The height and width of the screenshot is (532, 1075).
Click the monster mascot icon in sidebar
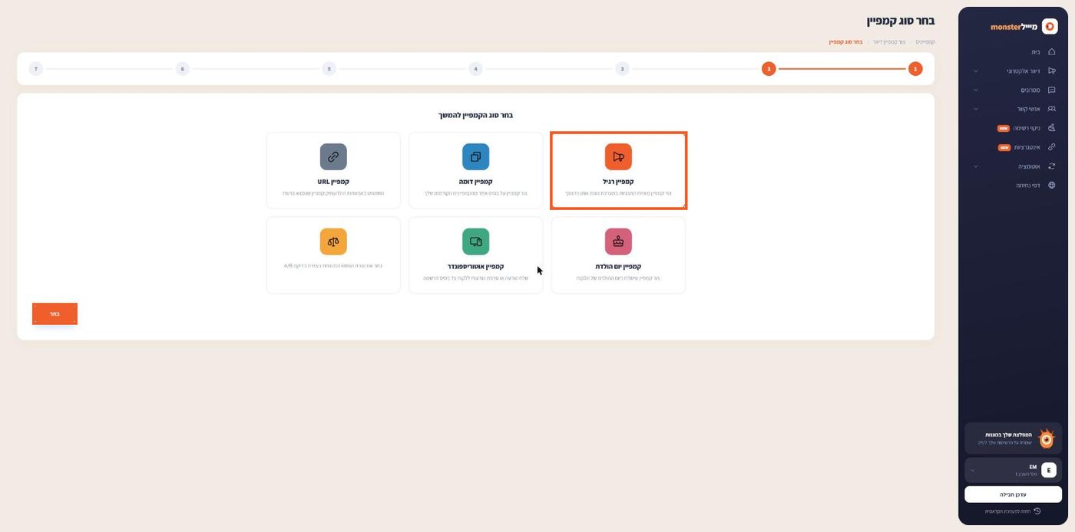tap(1047, 438)
